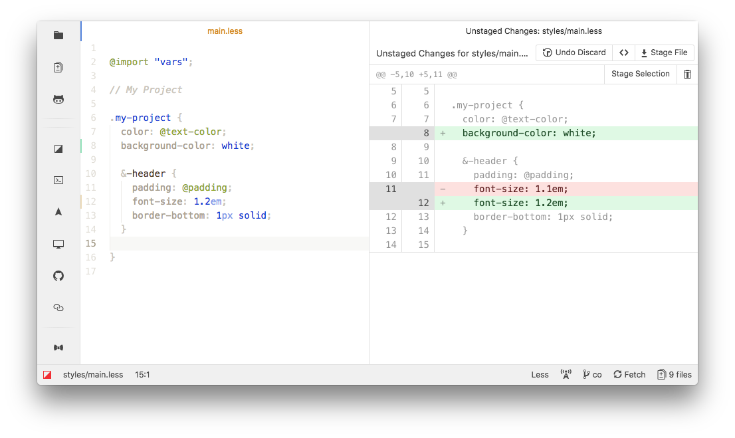Click the bow tie icon in the sidebar

[58, 348]
